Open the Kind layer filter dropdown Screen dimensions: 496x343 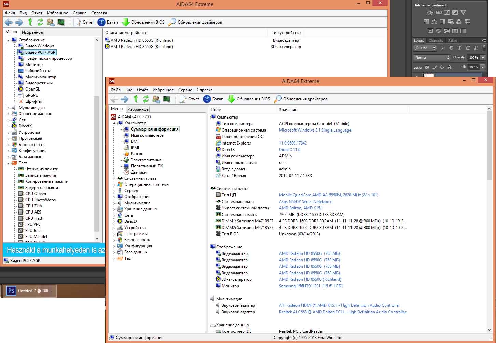[425, 48]
